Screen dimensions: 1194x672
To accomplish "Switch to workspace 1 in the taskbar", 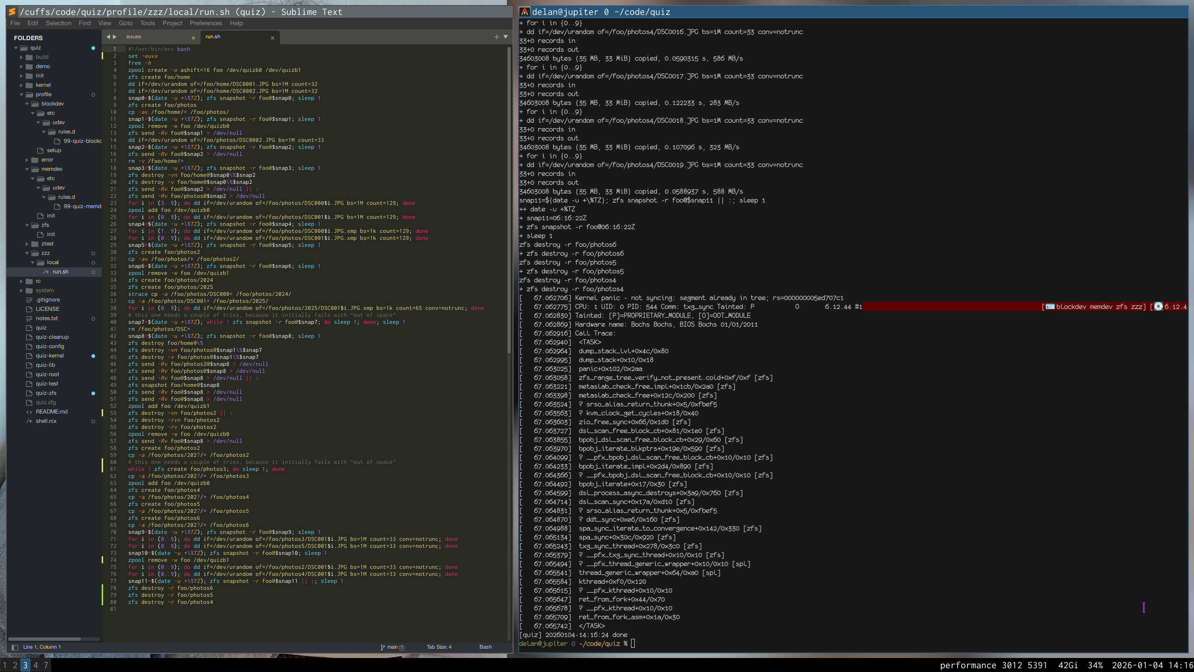I will point(5,665).
